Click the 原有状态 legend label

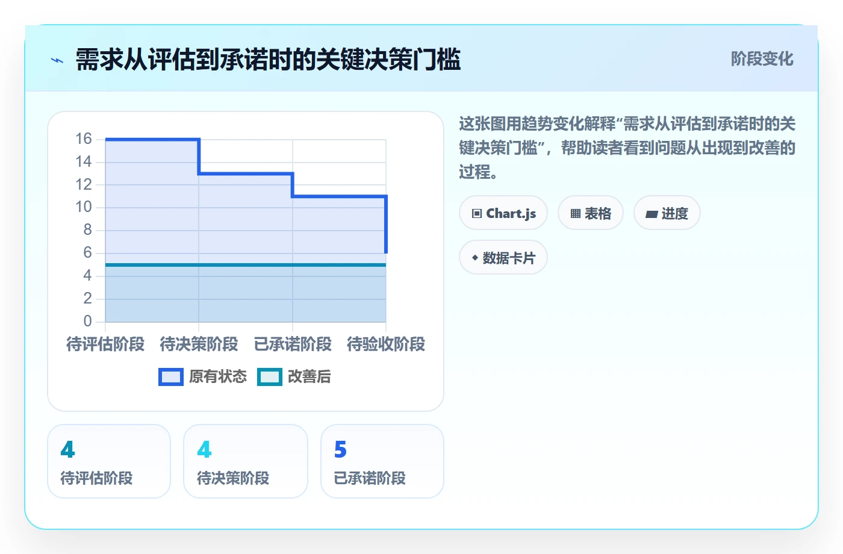[x=217, y=377]
